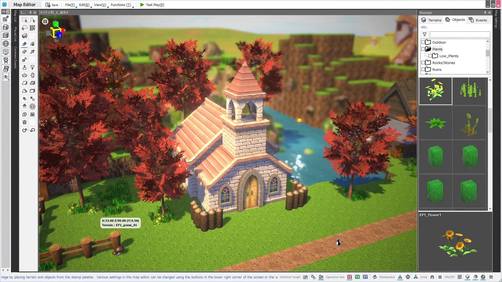This screenshot has height=282, width=502.
Task: Select the XZ operation axis icon
Action: (350, 277)
